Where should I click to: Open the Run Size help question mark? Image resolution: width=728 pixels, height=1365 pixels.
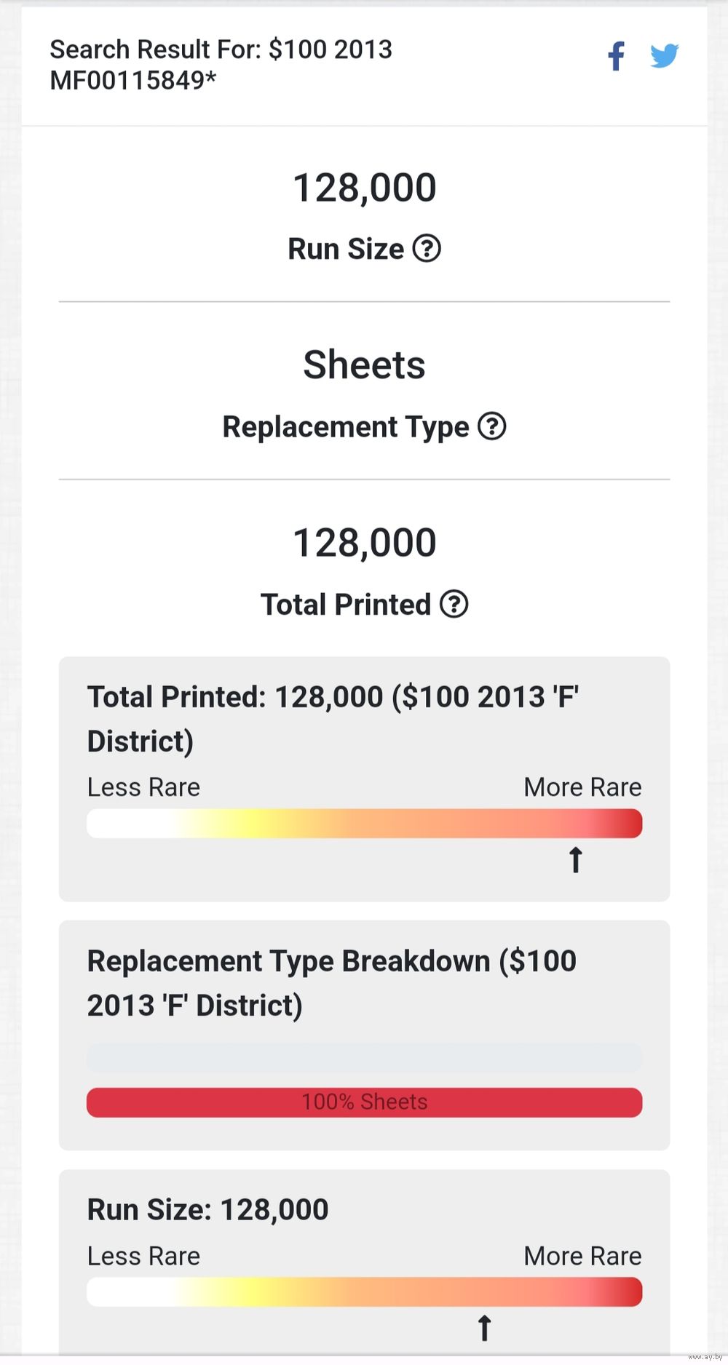pyautogui.click(x=427, y=249)
